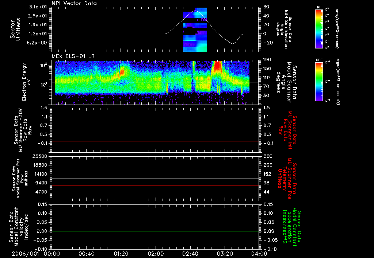Click the "-20" sun elevation axis value
Viewport: 374px width, 258px height.
click(x=267, y=43)
